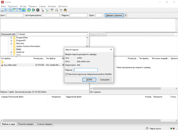Open the Site Manager icon

(x=3, y=10)
